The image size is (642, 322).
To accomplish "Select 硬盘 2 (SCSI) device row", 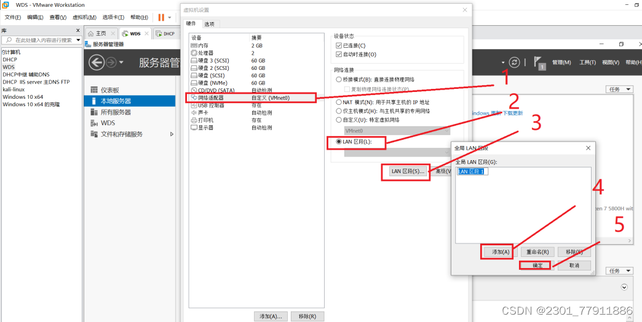I will pyautogui.click(x=256, y=67).
